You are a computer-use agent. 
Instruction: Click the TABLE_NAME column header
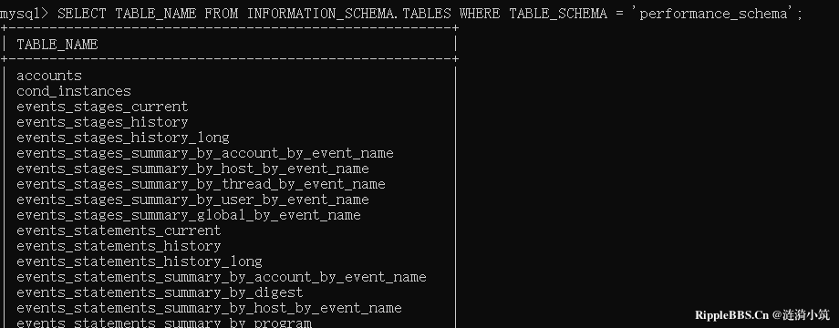(57, 45)
